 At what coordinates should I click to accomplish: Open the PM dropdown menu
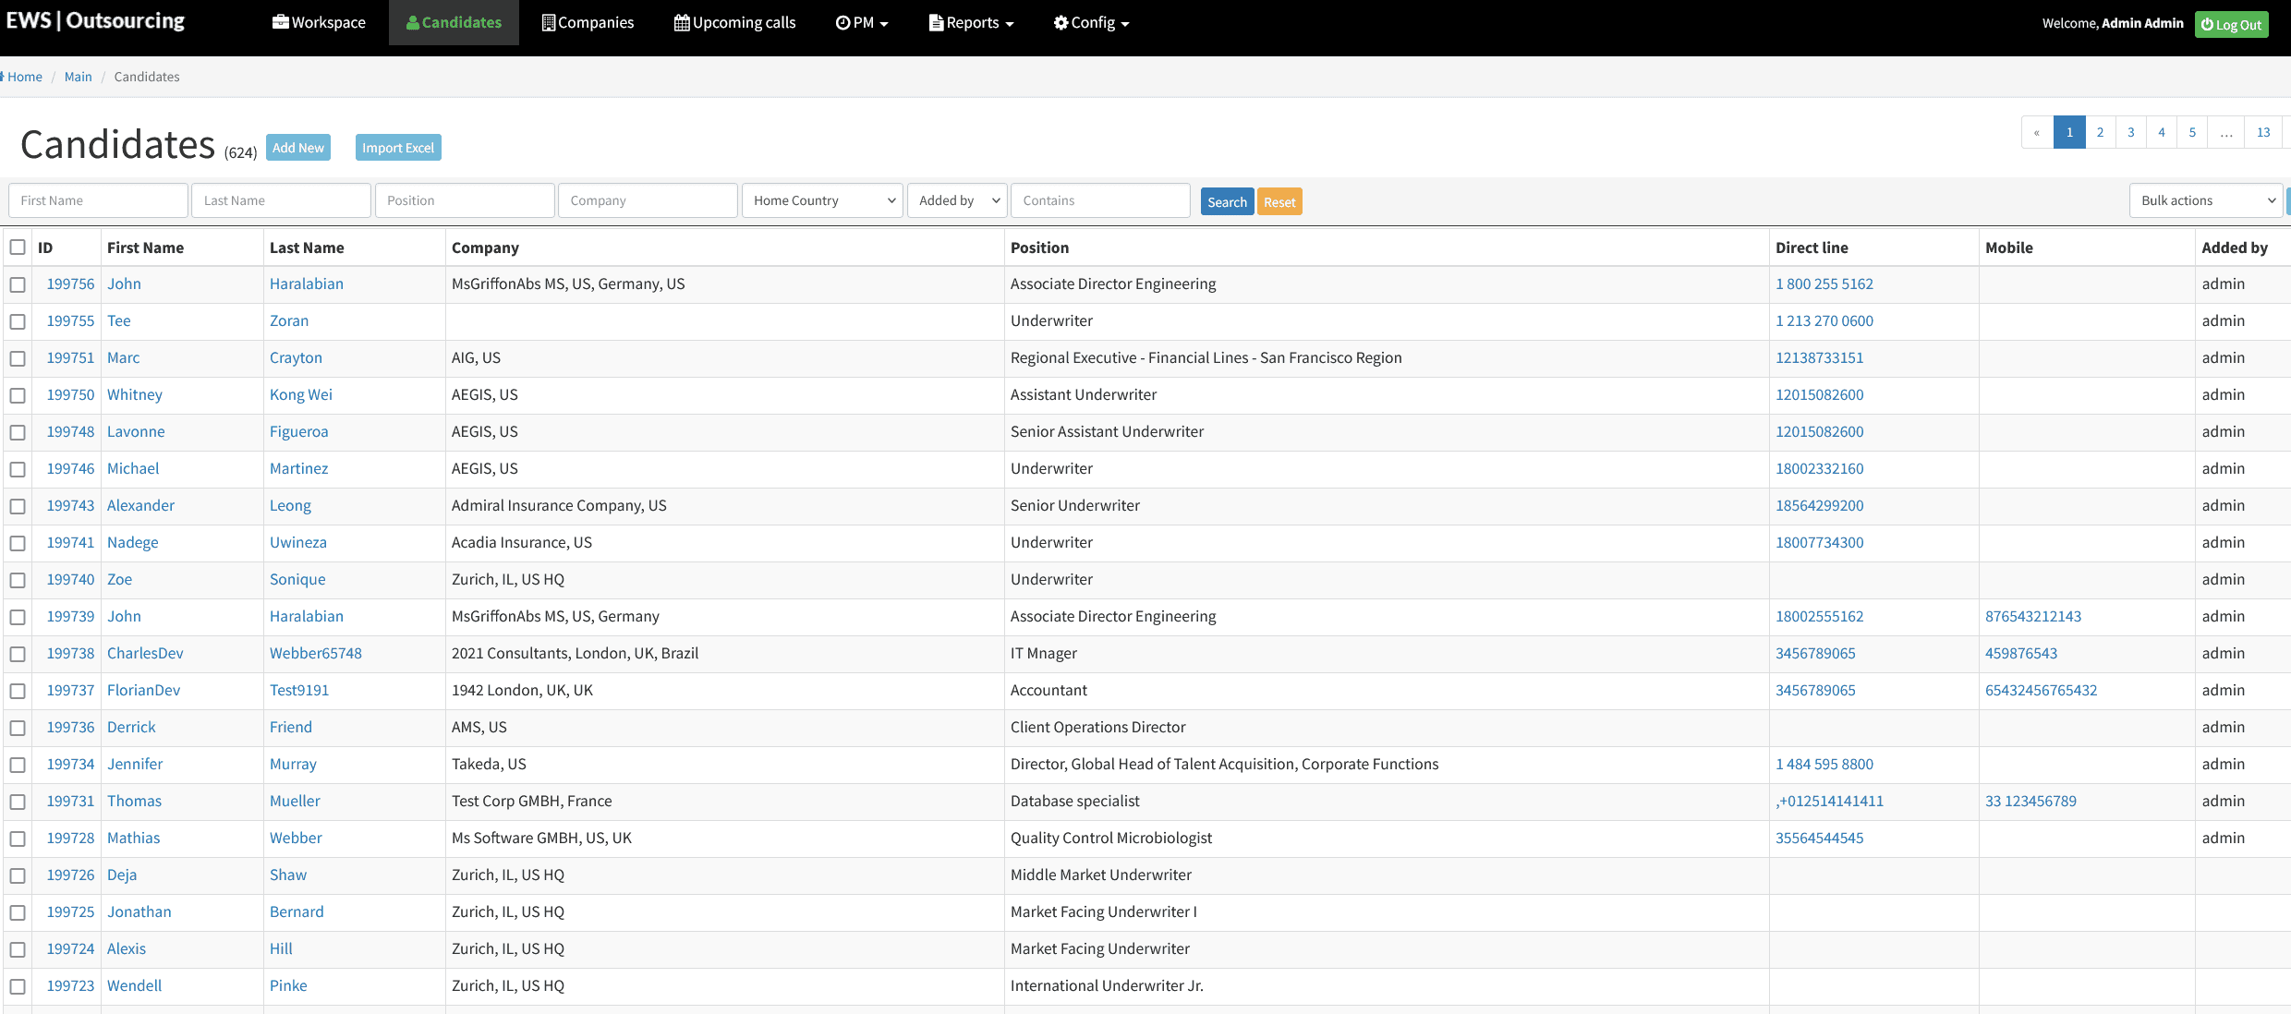click(862, 22)
